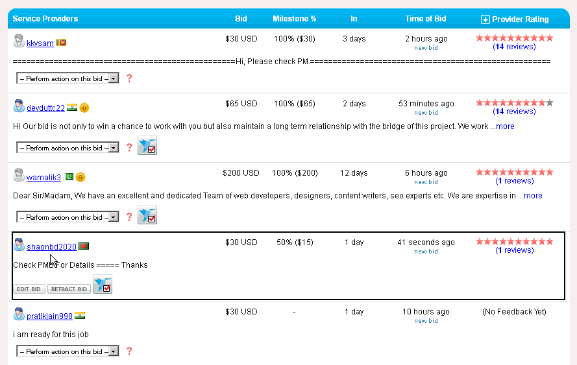Screen dimensions: 577x365
Task: Open the shaonbd2020 profile link
Action: [51, 247]
